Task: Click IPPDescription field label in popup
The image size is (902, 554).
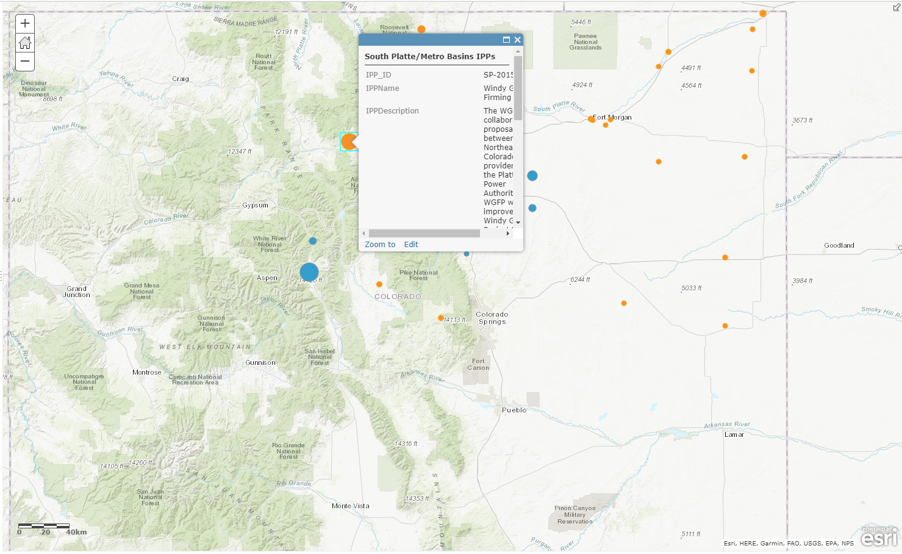Action: [392, 111]
